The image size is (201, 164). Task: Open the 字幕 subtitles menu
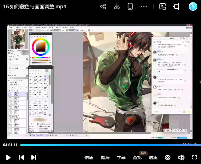pyautogui.click(x=121, y=158)
